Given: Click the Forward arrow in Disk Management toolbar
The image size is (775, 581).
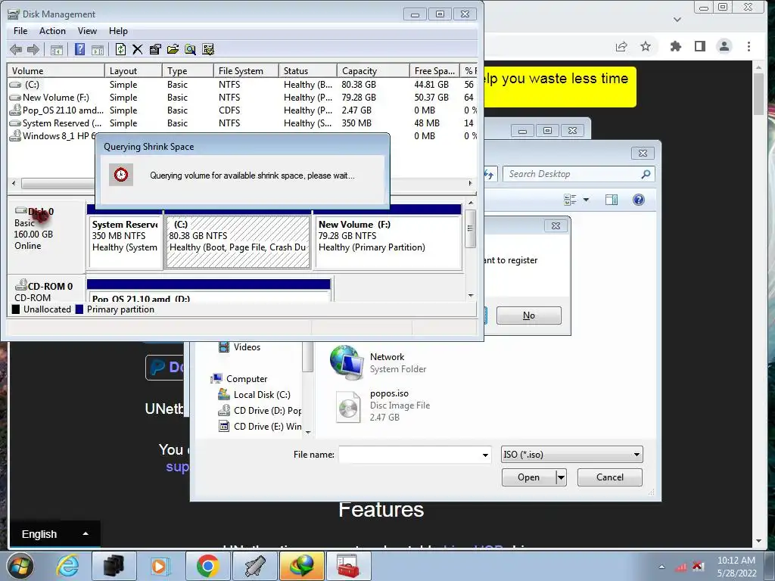Looking at the screenshot, I should [x=33, y=49].
